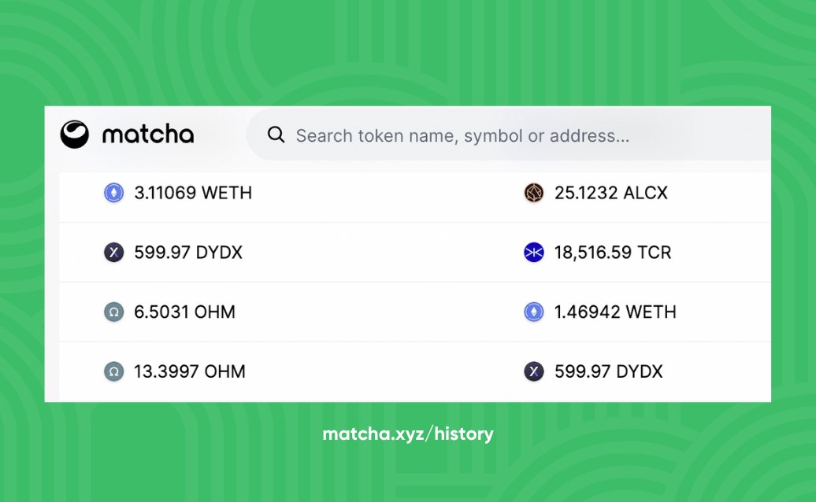Select the 25.1232 ALCX amount
Screen dimensions: 816x502
(x=611, y=193)
